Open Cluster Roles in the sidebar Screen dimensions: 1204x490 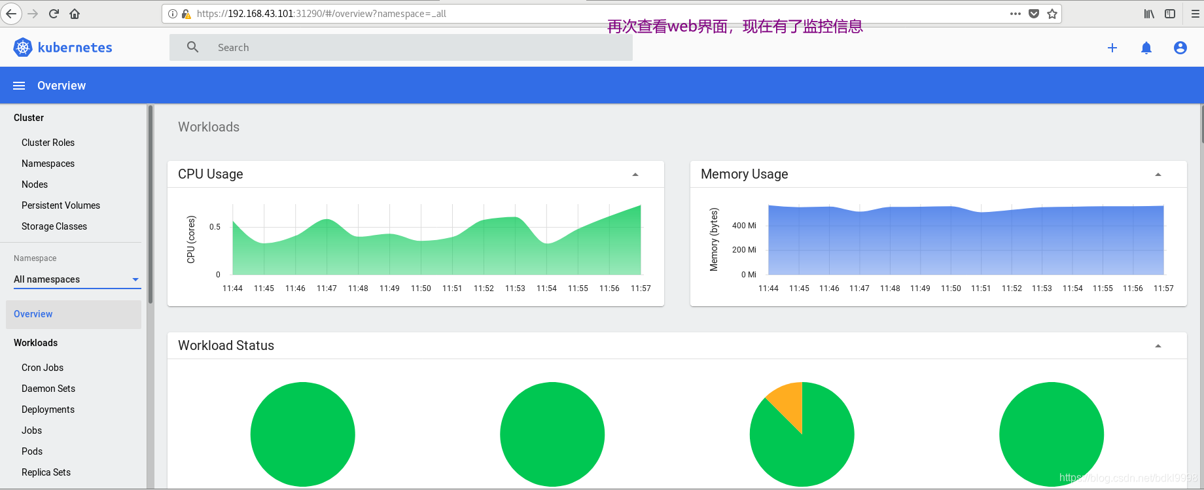(48, 143)
